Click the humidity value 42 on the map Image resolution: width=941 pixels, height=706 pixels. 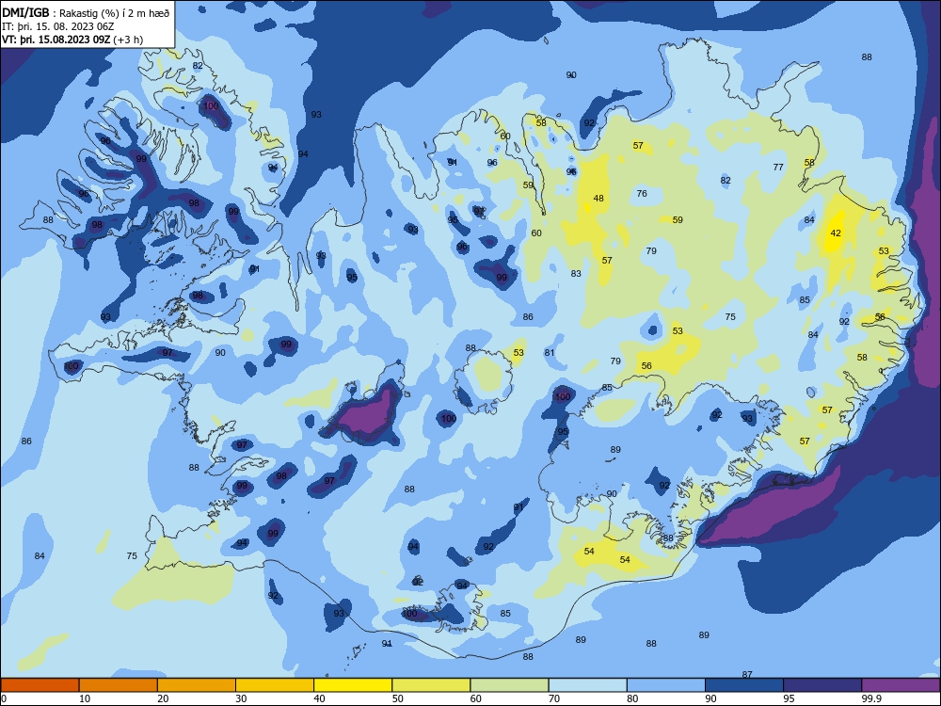coord(836,233)
